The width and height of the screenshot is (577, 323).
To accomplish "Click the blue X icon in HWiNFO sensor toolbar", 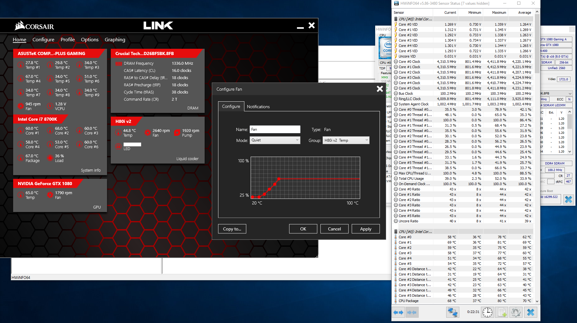I will (531, 312).
